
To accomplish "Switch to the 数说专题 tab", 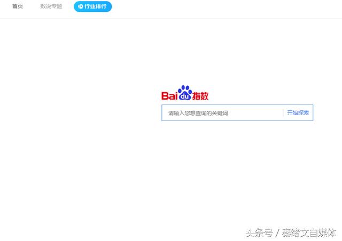I will pyautogui.click(x=51, y=6).
